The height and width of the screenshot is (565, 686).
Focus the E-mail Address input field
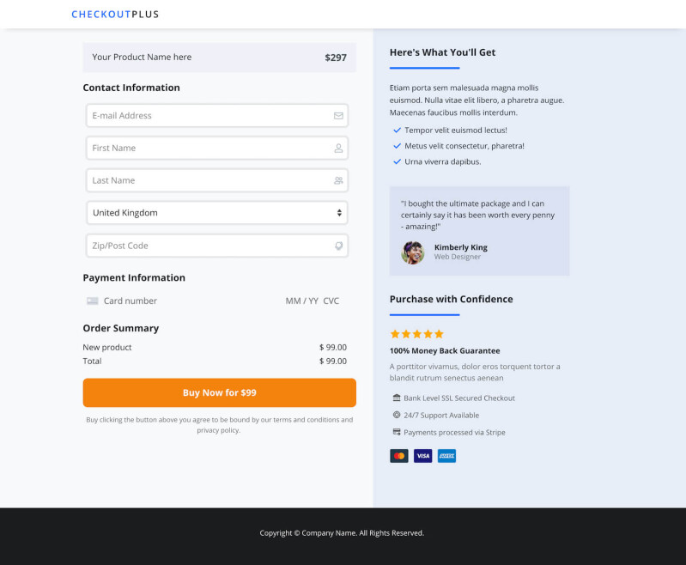pyautogui.click(x=217, y=116)
